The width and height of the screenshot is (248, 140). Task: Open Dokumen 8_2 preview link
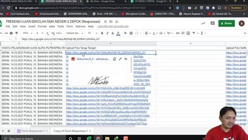click(x=93, y=59)
